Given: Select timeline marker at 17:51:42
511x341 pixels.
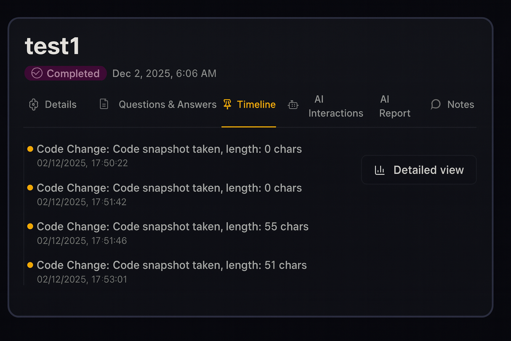Looking at the screenshot, I should [x=30, y=188].
